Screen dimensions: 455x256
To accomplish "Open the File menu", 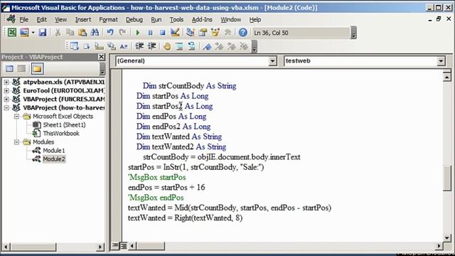I will tap(23, 19).
